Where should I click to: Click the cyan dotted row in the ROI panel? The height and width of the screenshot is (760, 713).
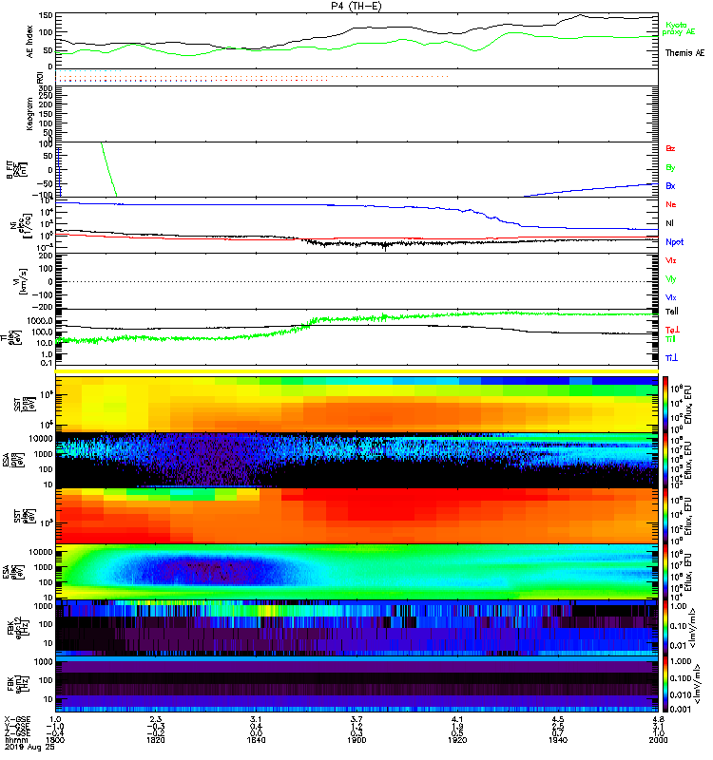(88, 71)
